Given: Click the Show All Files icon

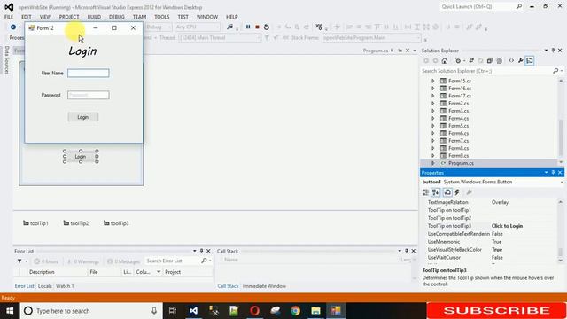Looking at the screenshot, I should 500,61.
